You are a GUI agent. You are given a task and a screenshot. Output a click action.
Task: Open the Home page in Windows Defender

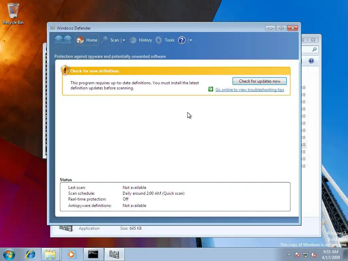pyautogui.click(x=87, y=40)
